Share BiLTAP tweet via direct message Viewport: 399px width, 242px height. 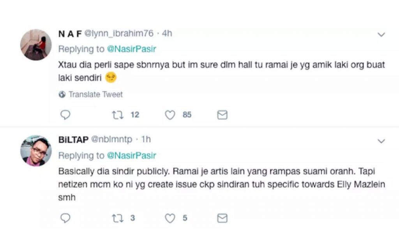(x=222, y=218)
